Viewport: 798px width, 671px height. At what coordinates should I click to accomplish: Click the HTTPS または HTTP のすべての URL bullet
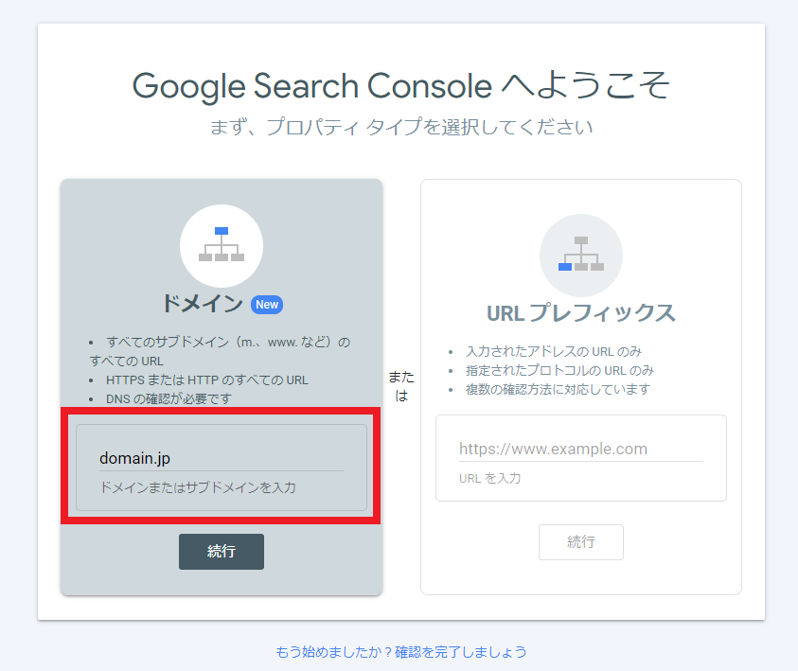(x=206, y=380)
